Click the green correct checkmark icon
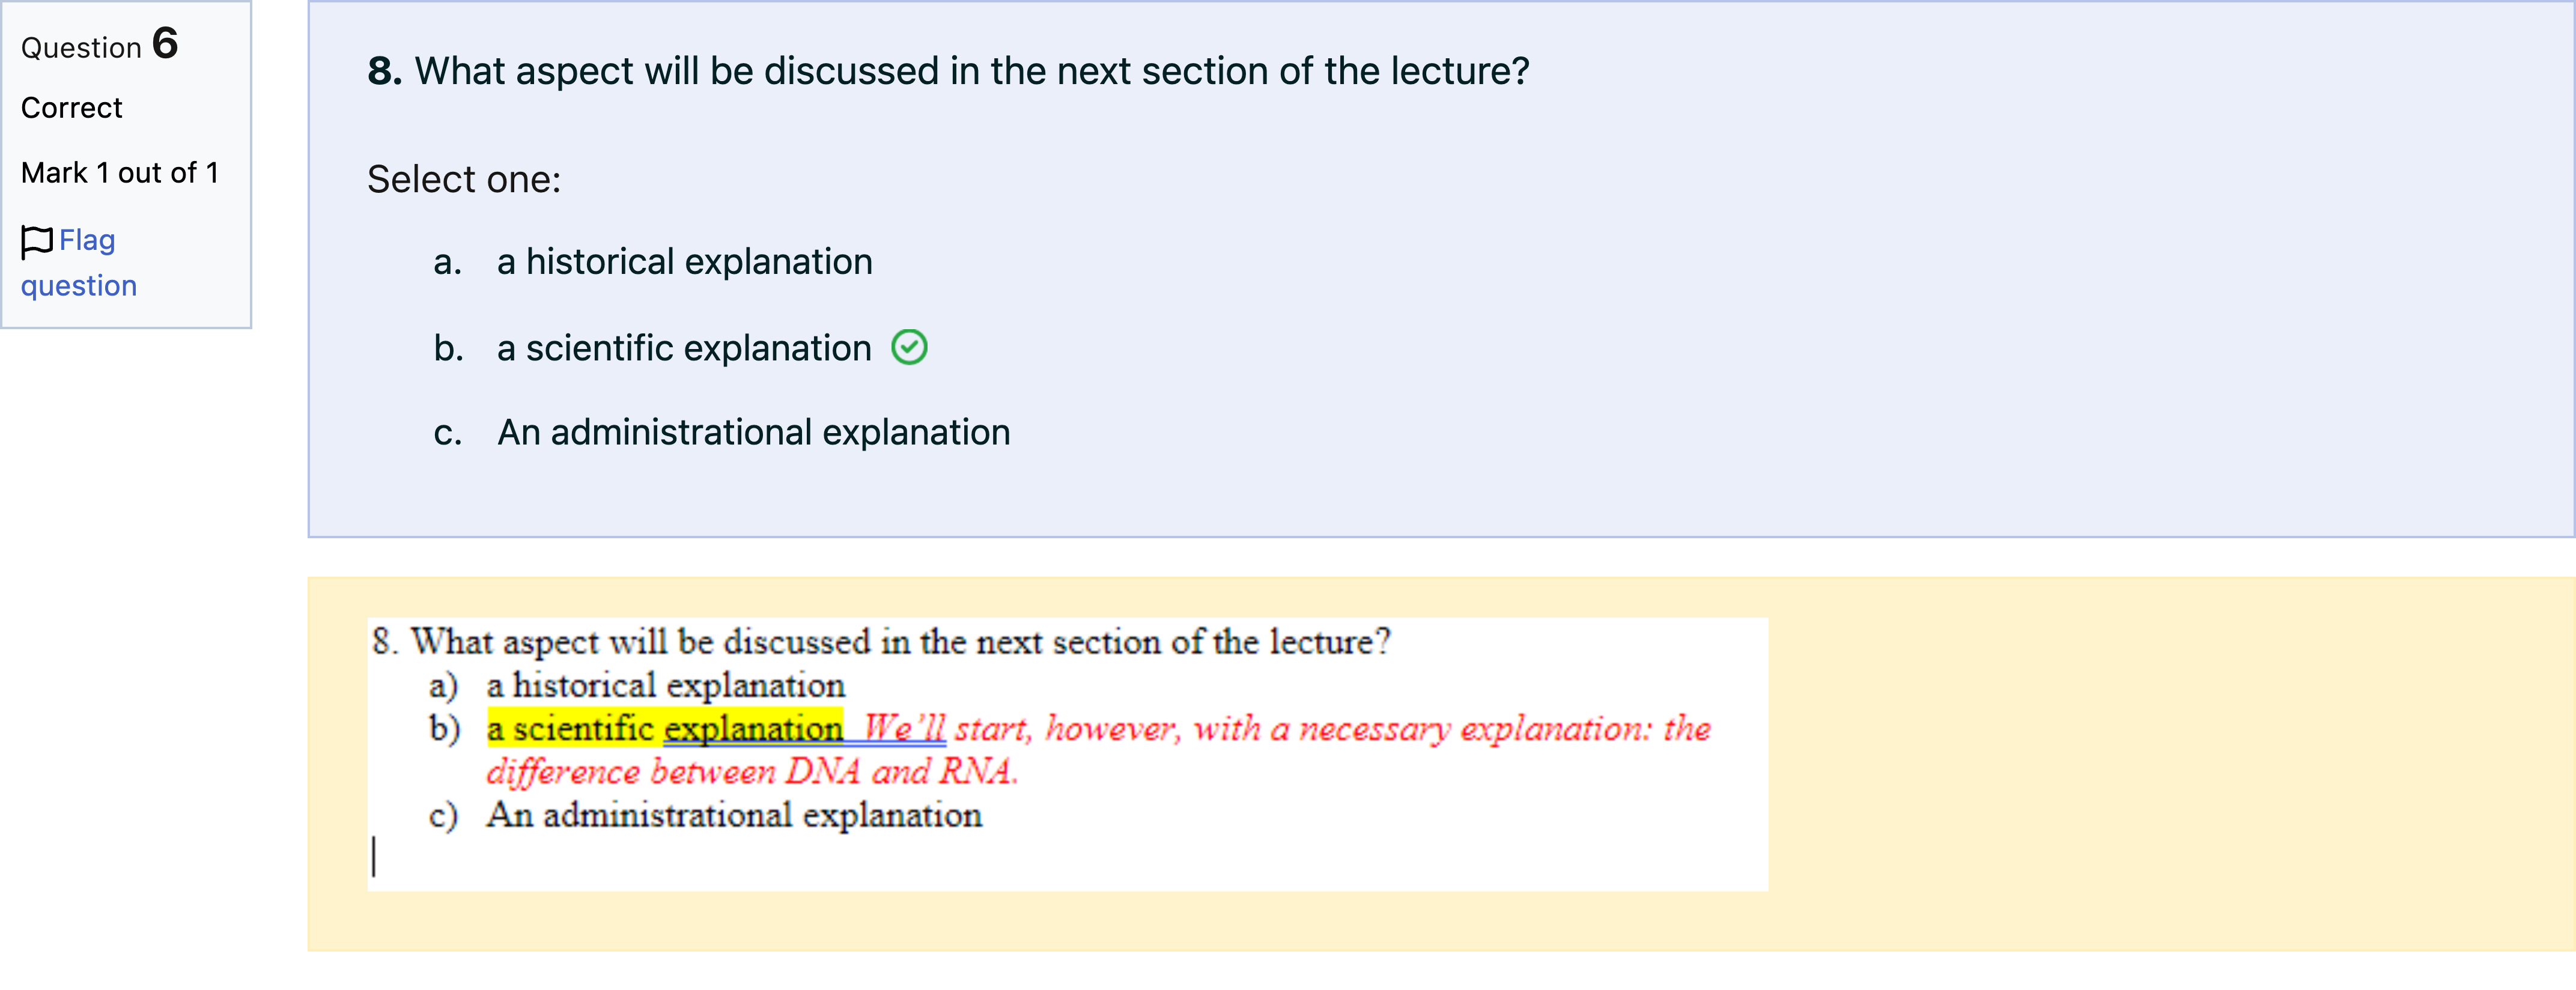 (x=909, y=348)
